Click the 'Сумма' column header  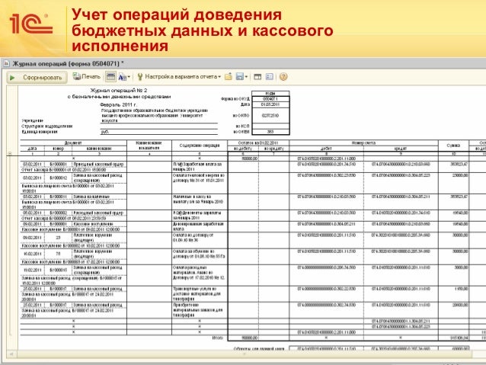[453, 146]
